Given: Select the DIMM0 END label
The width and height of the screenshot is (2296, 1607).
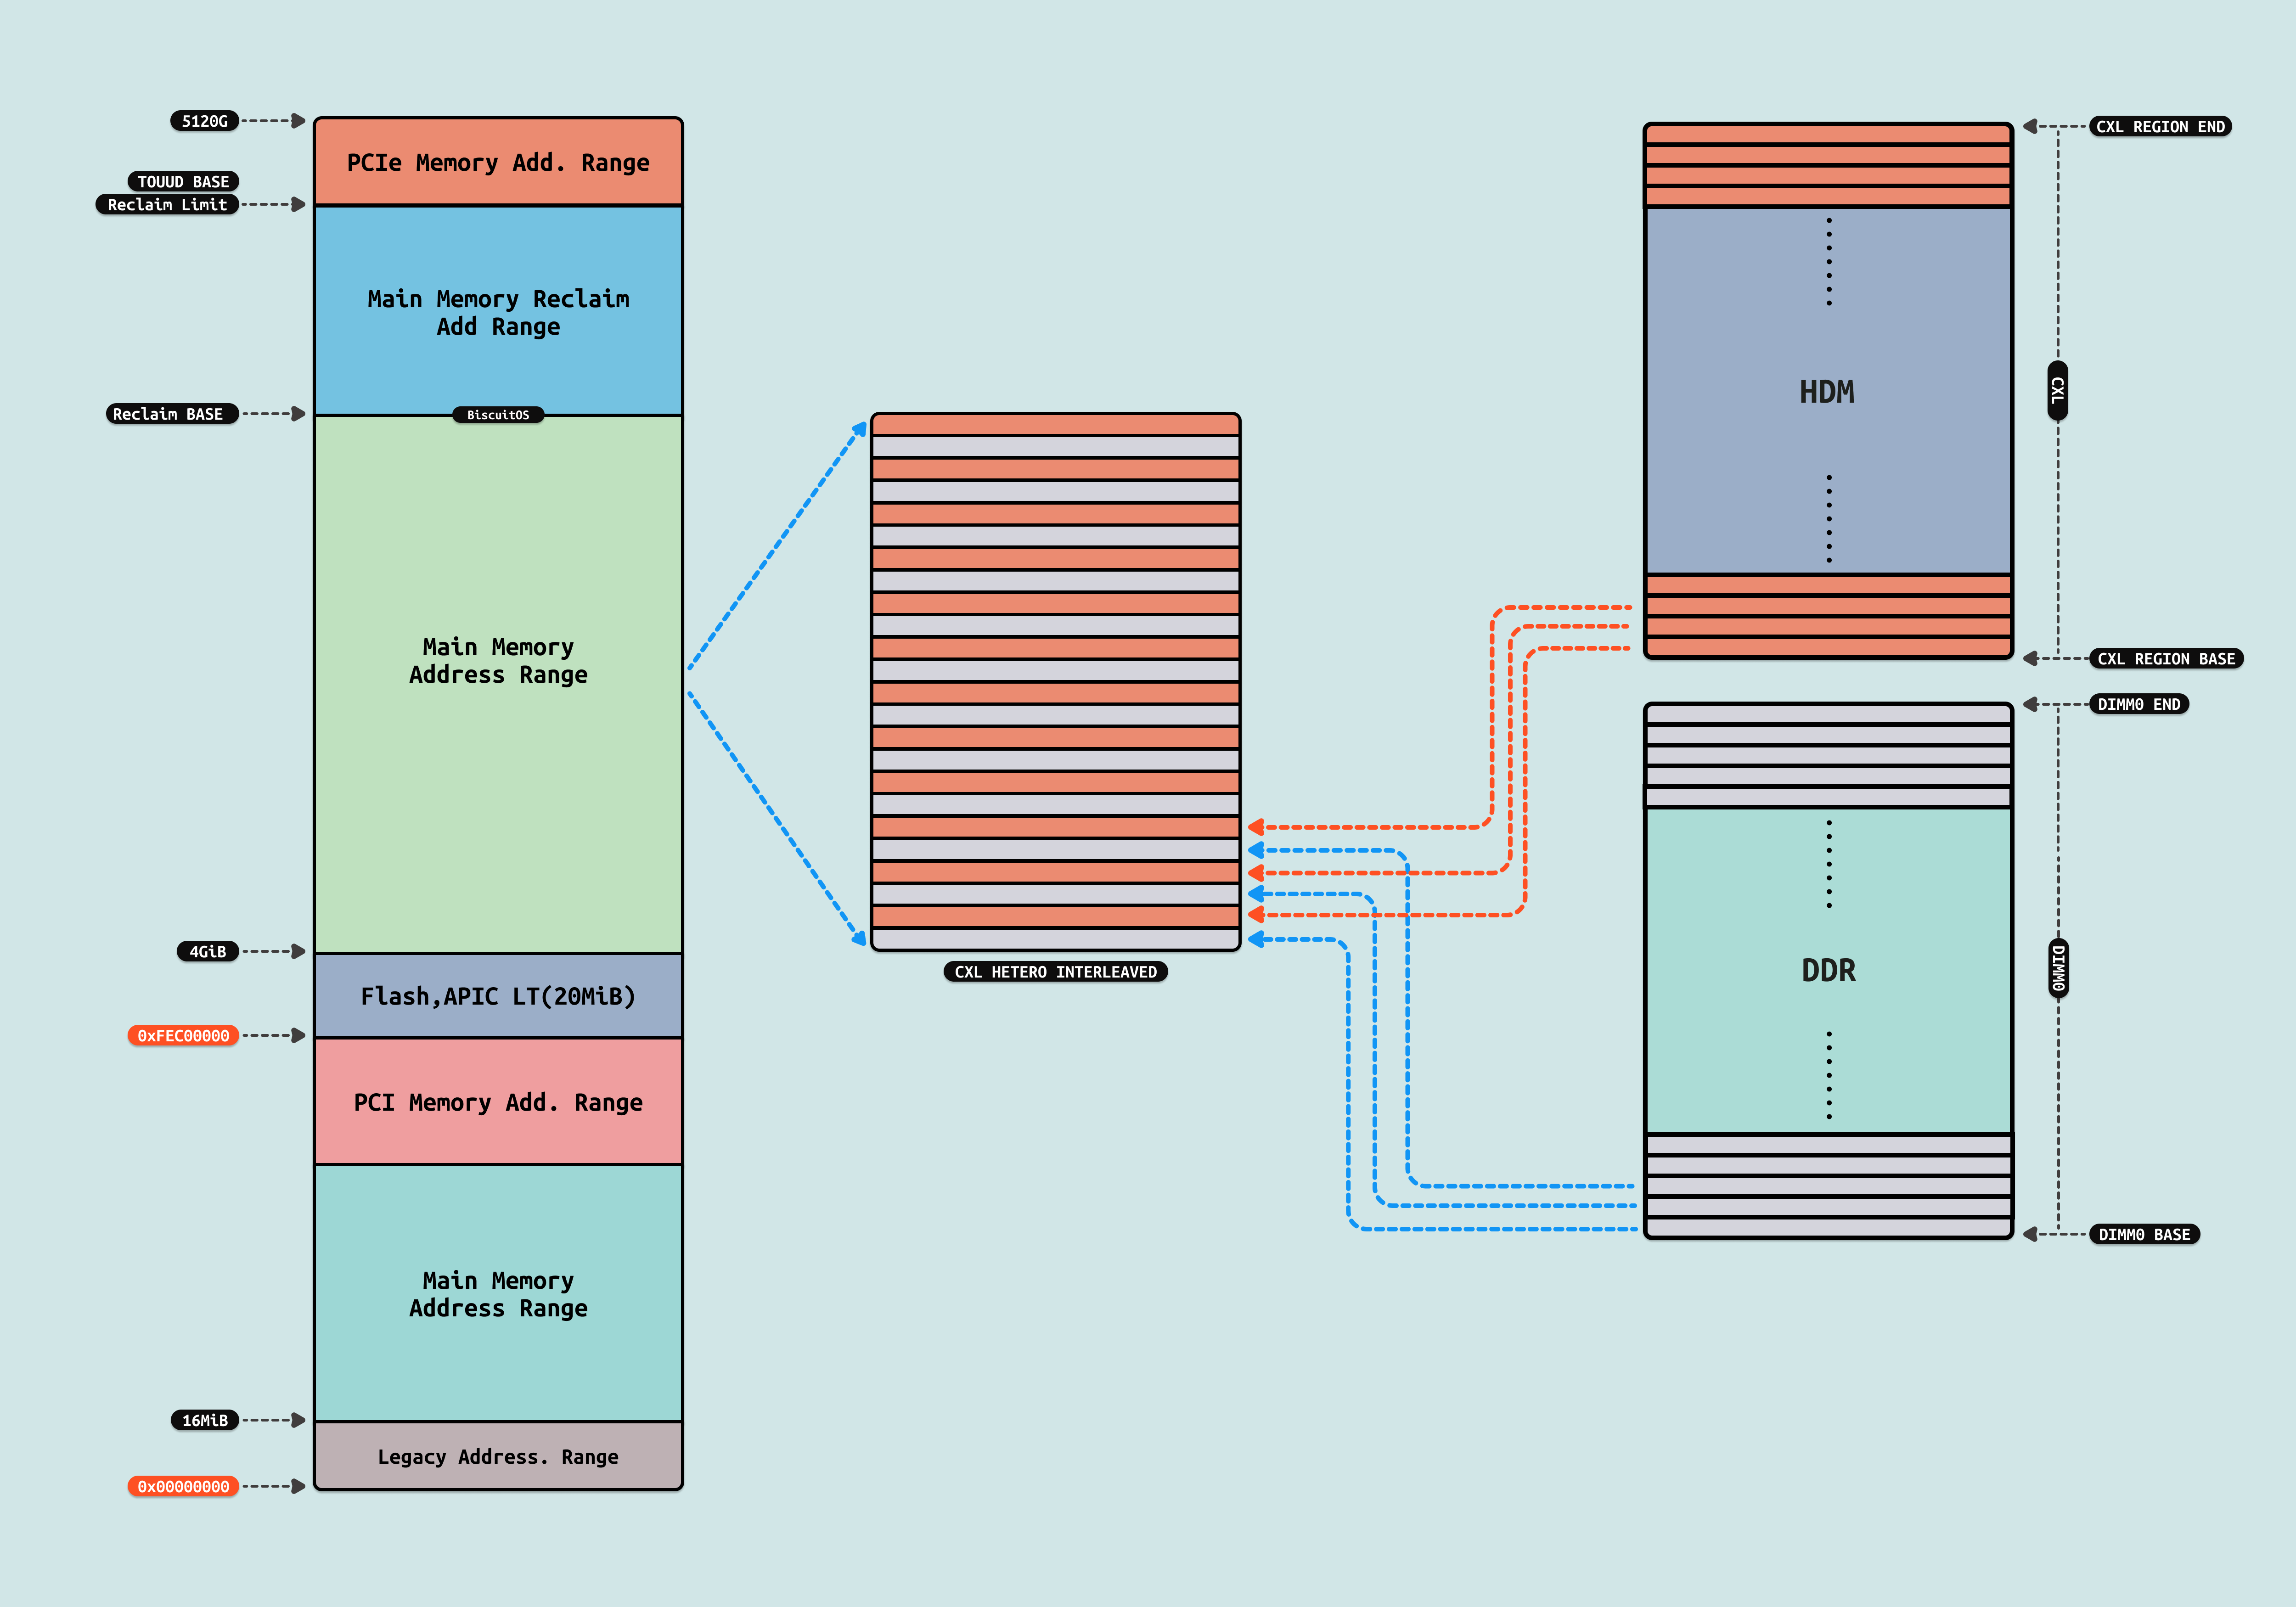Looking at the screenshot, I should (x=2139, y=704).
